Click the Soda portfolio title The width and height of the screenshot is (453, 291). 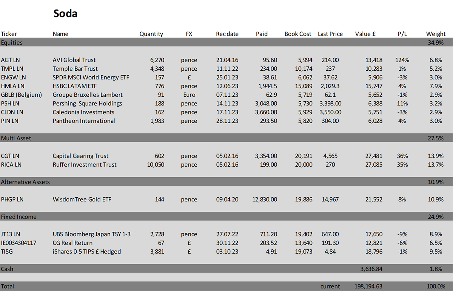click(x=65, y=14)
